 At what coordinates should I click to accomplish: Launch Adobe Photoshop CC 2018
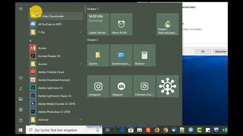[x=56, y=112]
